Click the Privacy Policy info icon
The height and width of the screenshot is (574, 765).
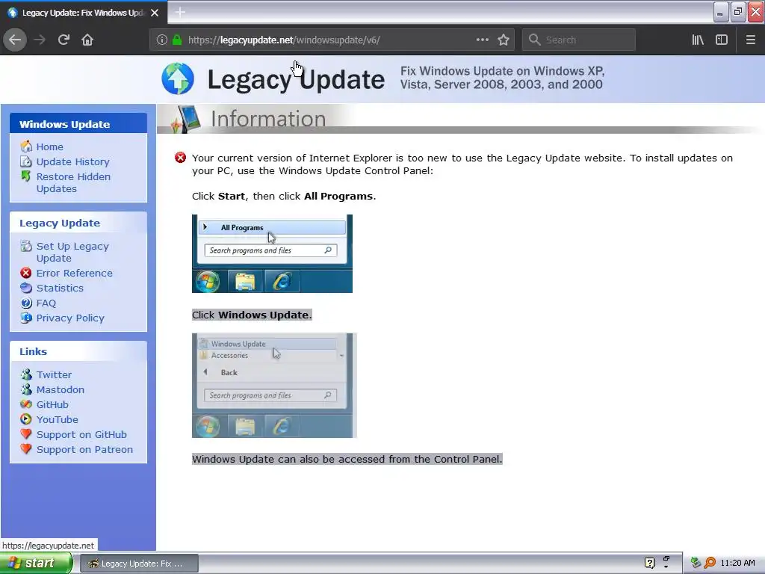(x=26, y=318)
